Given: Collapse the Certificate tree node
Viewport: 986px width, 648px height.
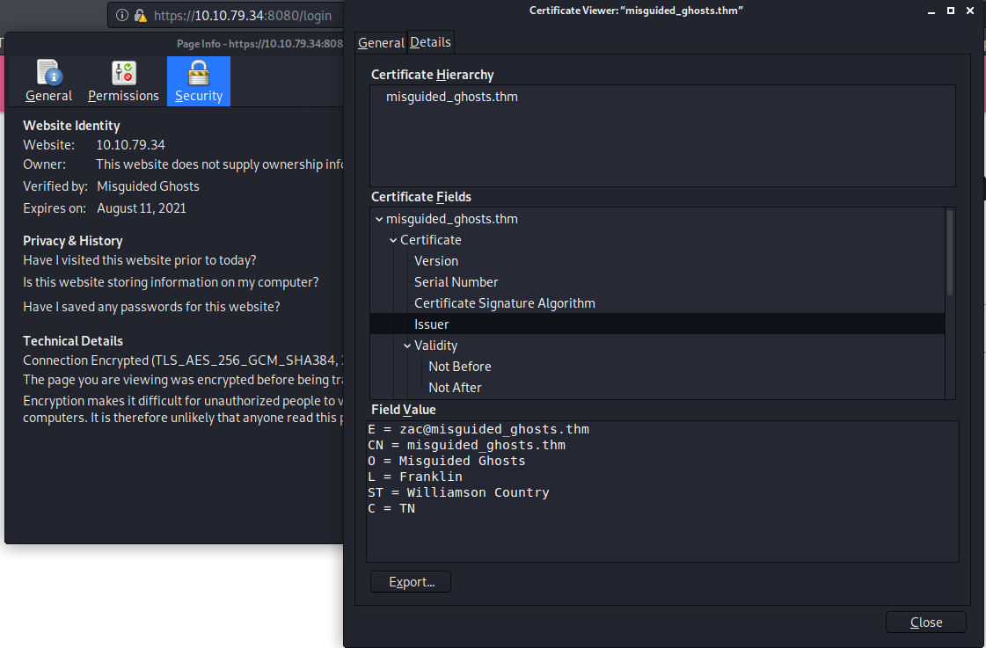Looking at the screenshot, I should [x=392, y=240].
